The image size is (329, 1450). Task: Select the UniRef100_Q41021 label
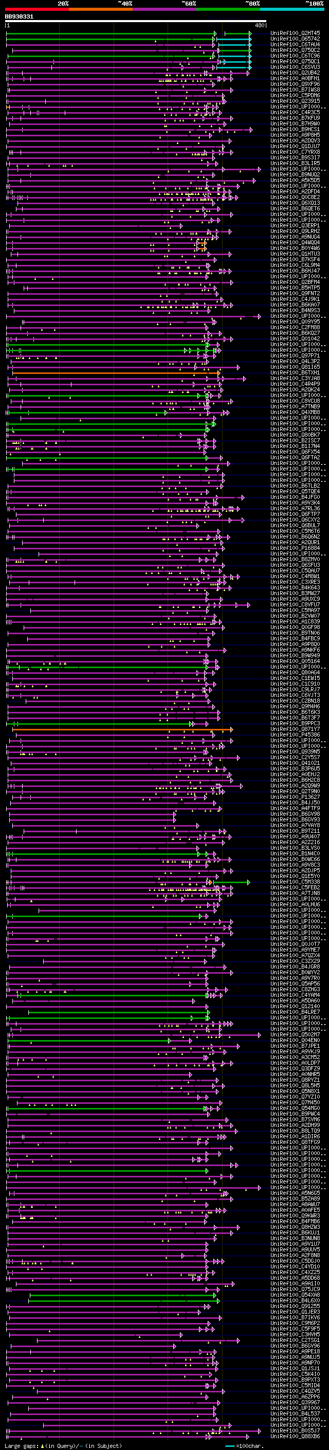295,763
